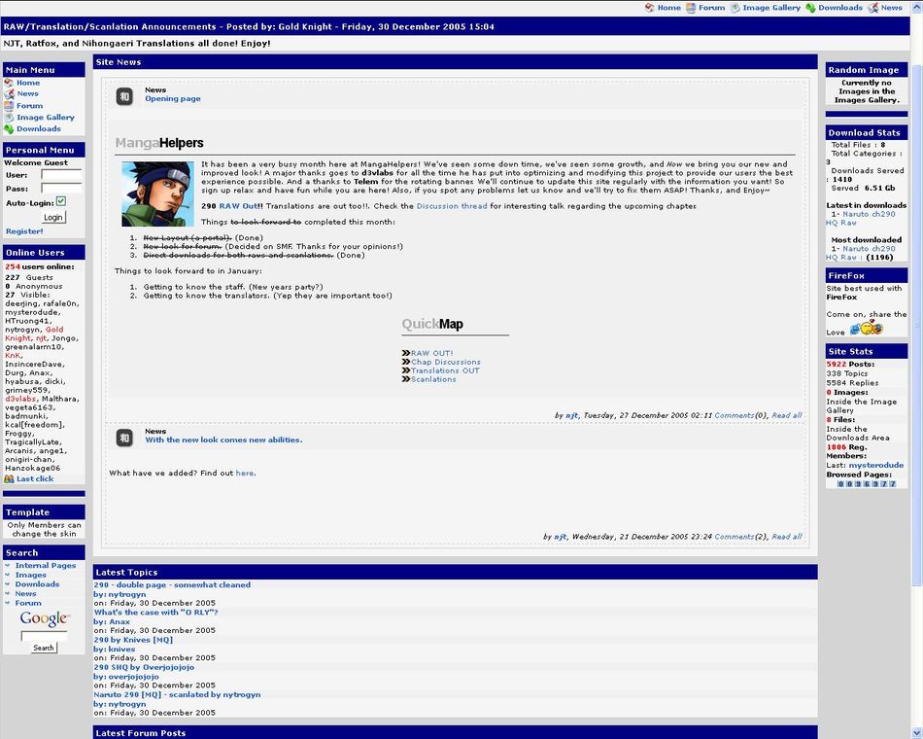Click the User input field
The width and height of the screenshot is (923, 739).
coord(61,174)
